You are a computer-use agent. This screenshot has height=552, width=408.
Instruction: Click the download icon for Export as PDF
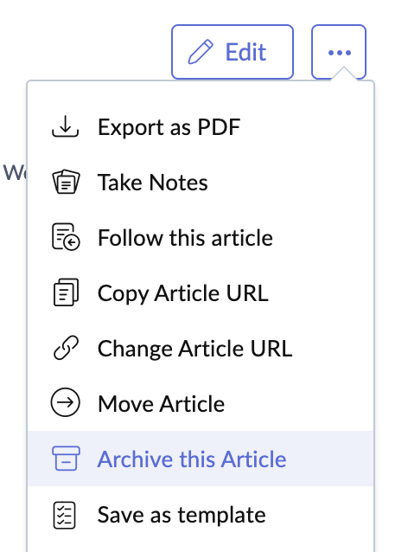66,126
